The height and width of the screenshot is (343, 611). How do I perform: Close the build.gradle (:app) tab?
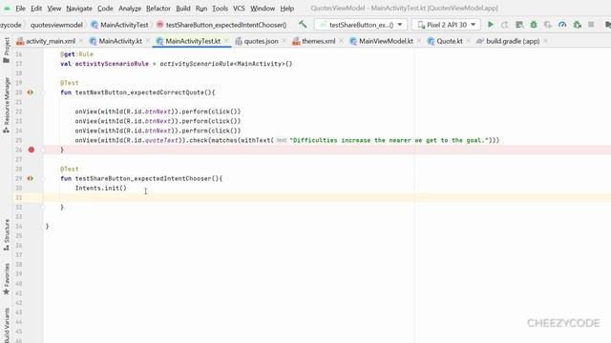545,41
